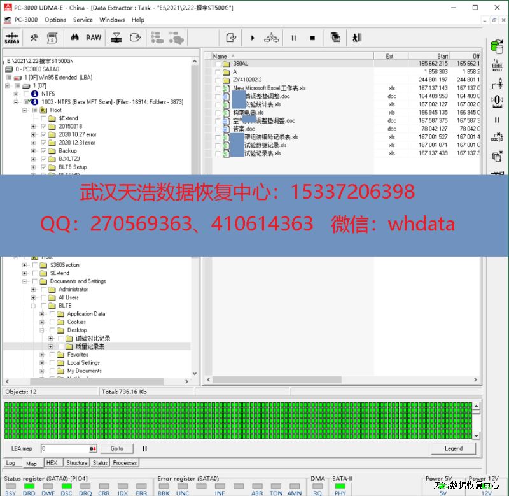509x496 pixels.
Task: Check the box for 答案.doc file
Action: (218, 129)
